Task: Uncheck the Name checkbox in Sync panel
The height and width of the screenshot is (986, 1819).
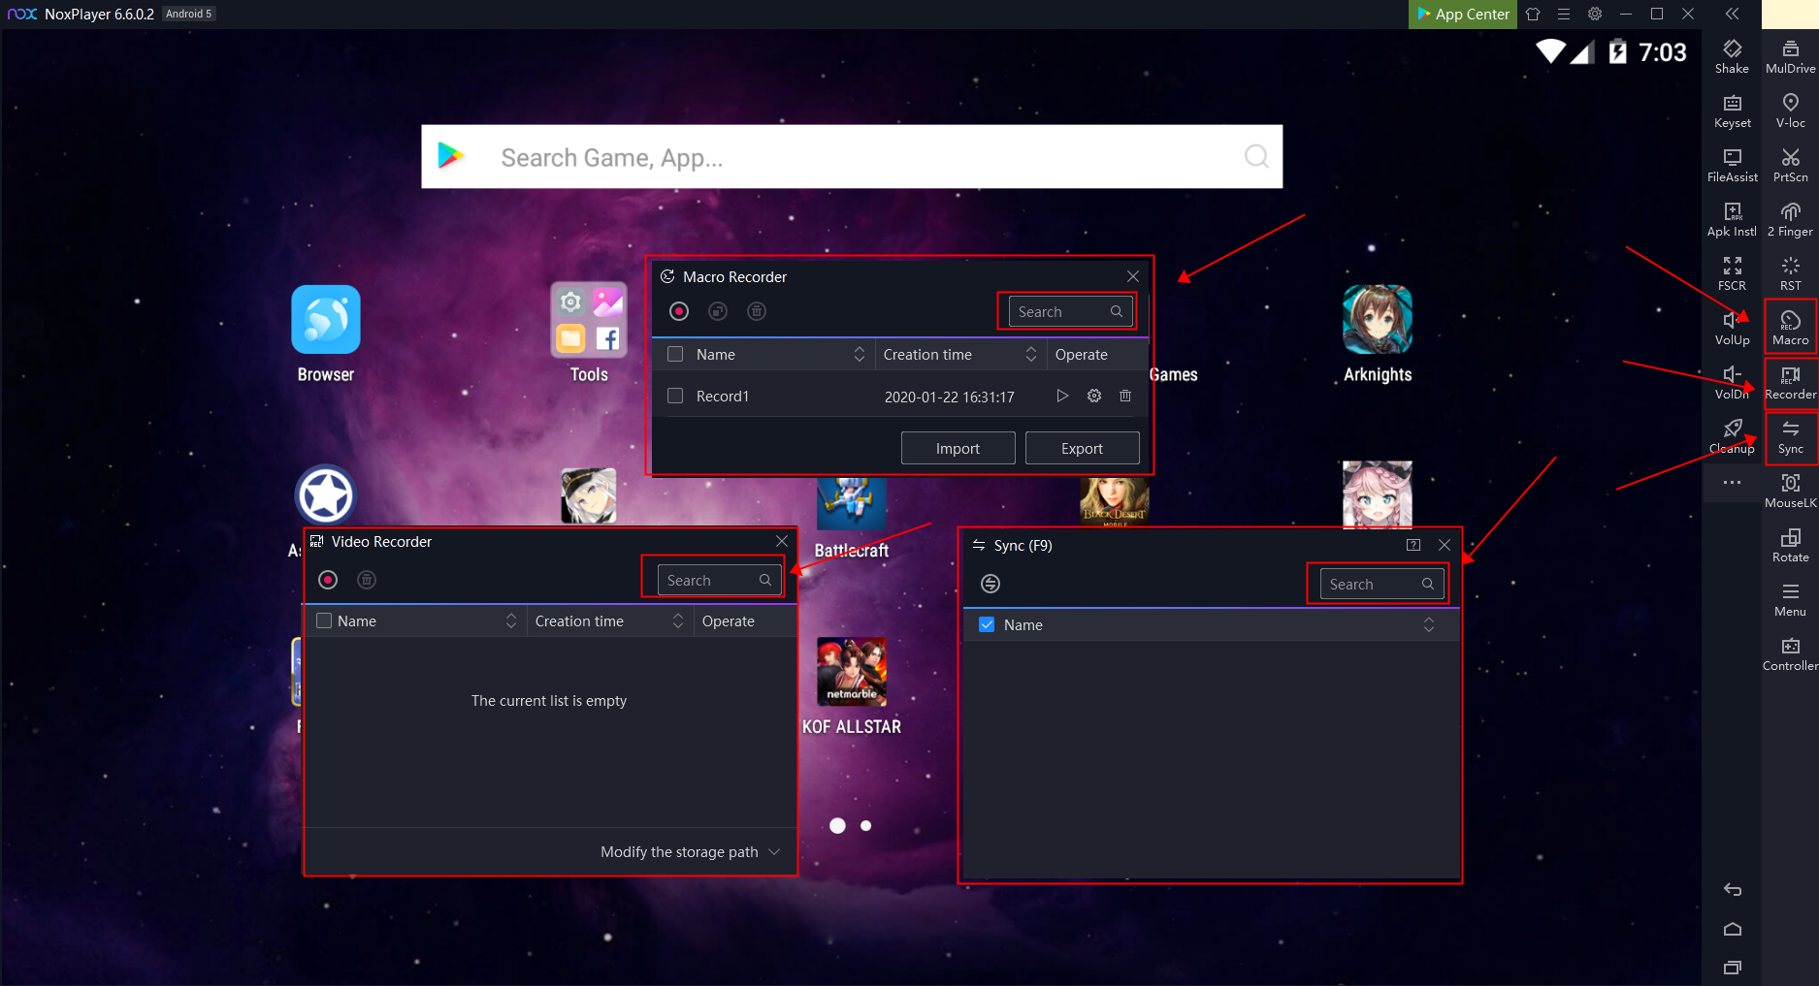Action: coord(987,624)
